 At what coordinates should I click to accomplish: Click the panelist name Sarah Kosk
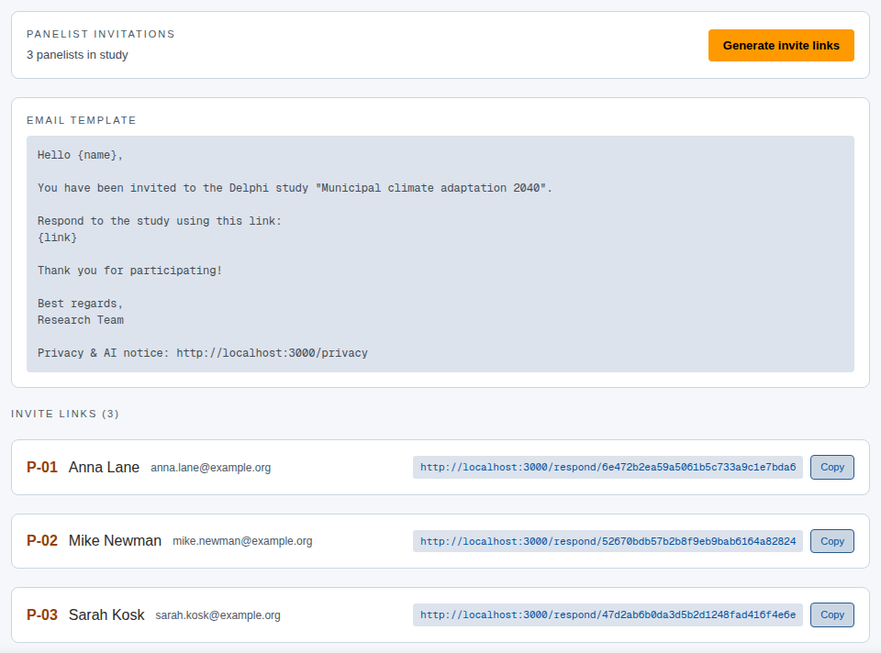106,614
